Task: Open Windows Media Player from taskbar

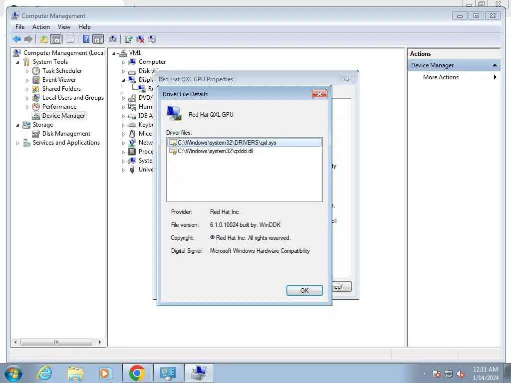Action: coord(105,373)
